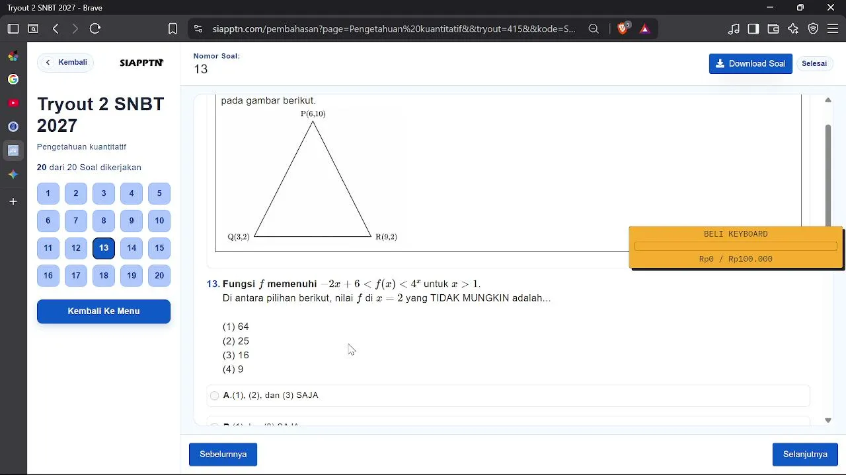Open the blue circular emblem sidebar shortcut
The image size is (846, 475).
13,127
